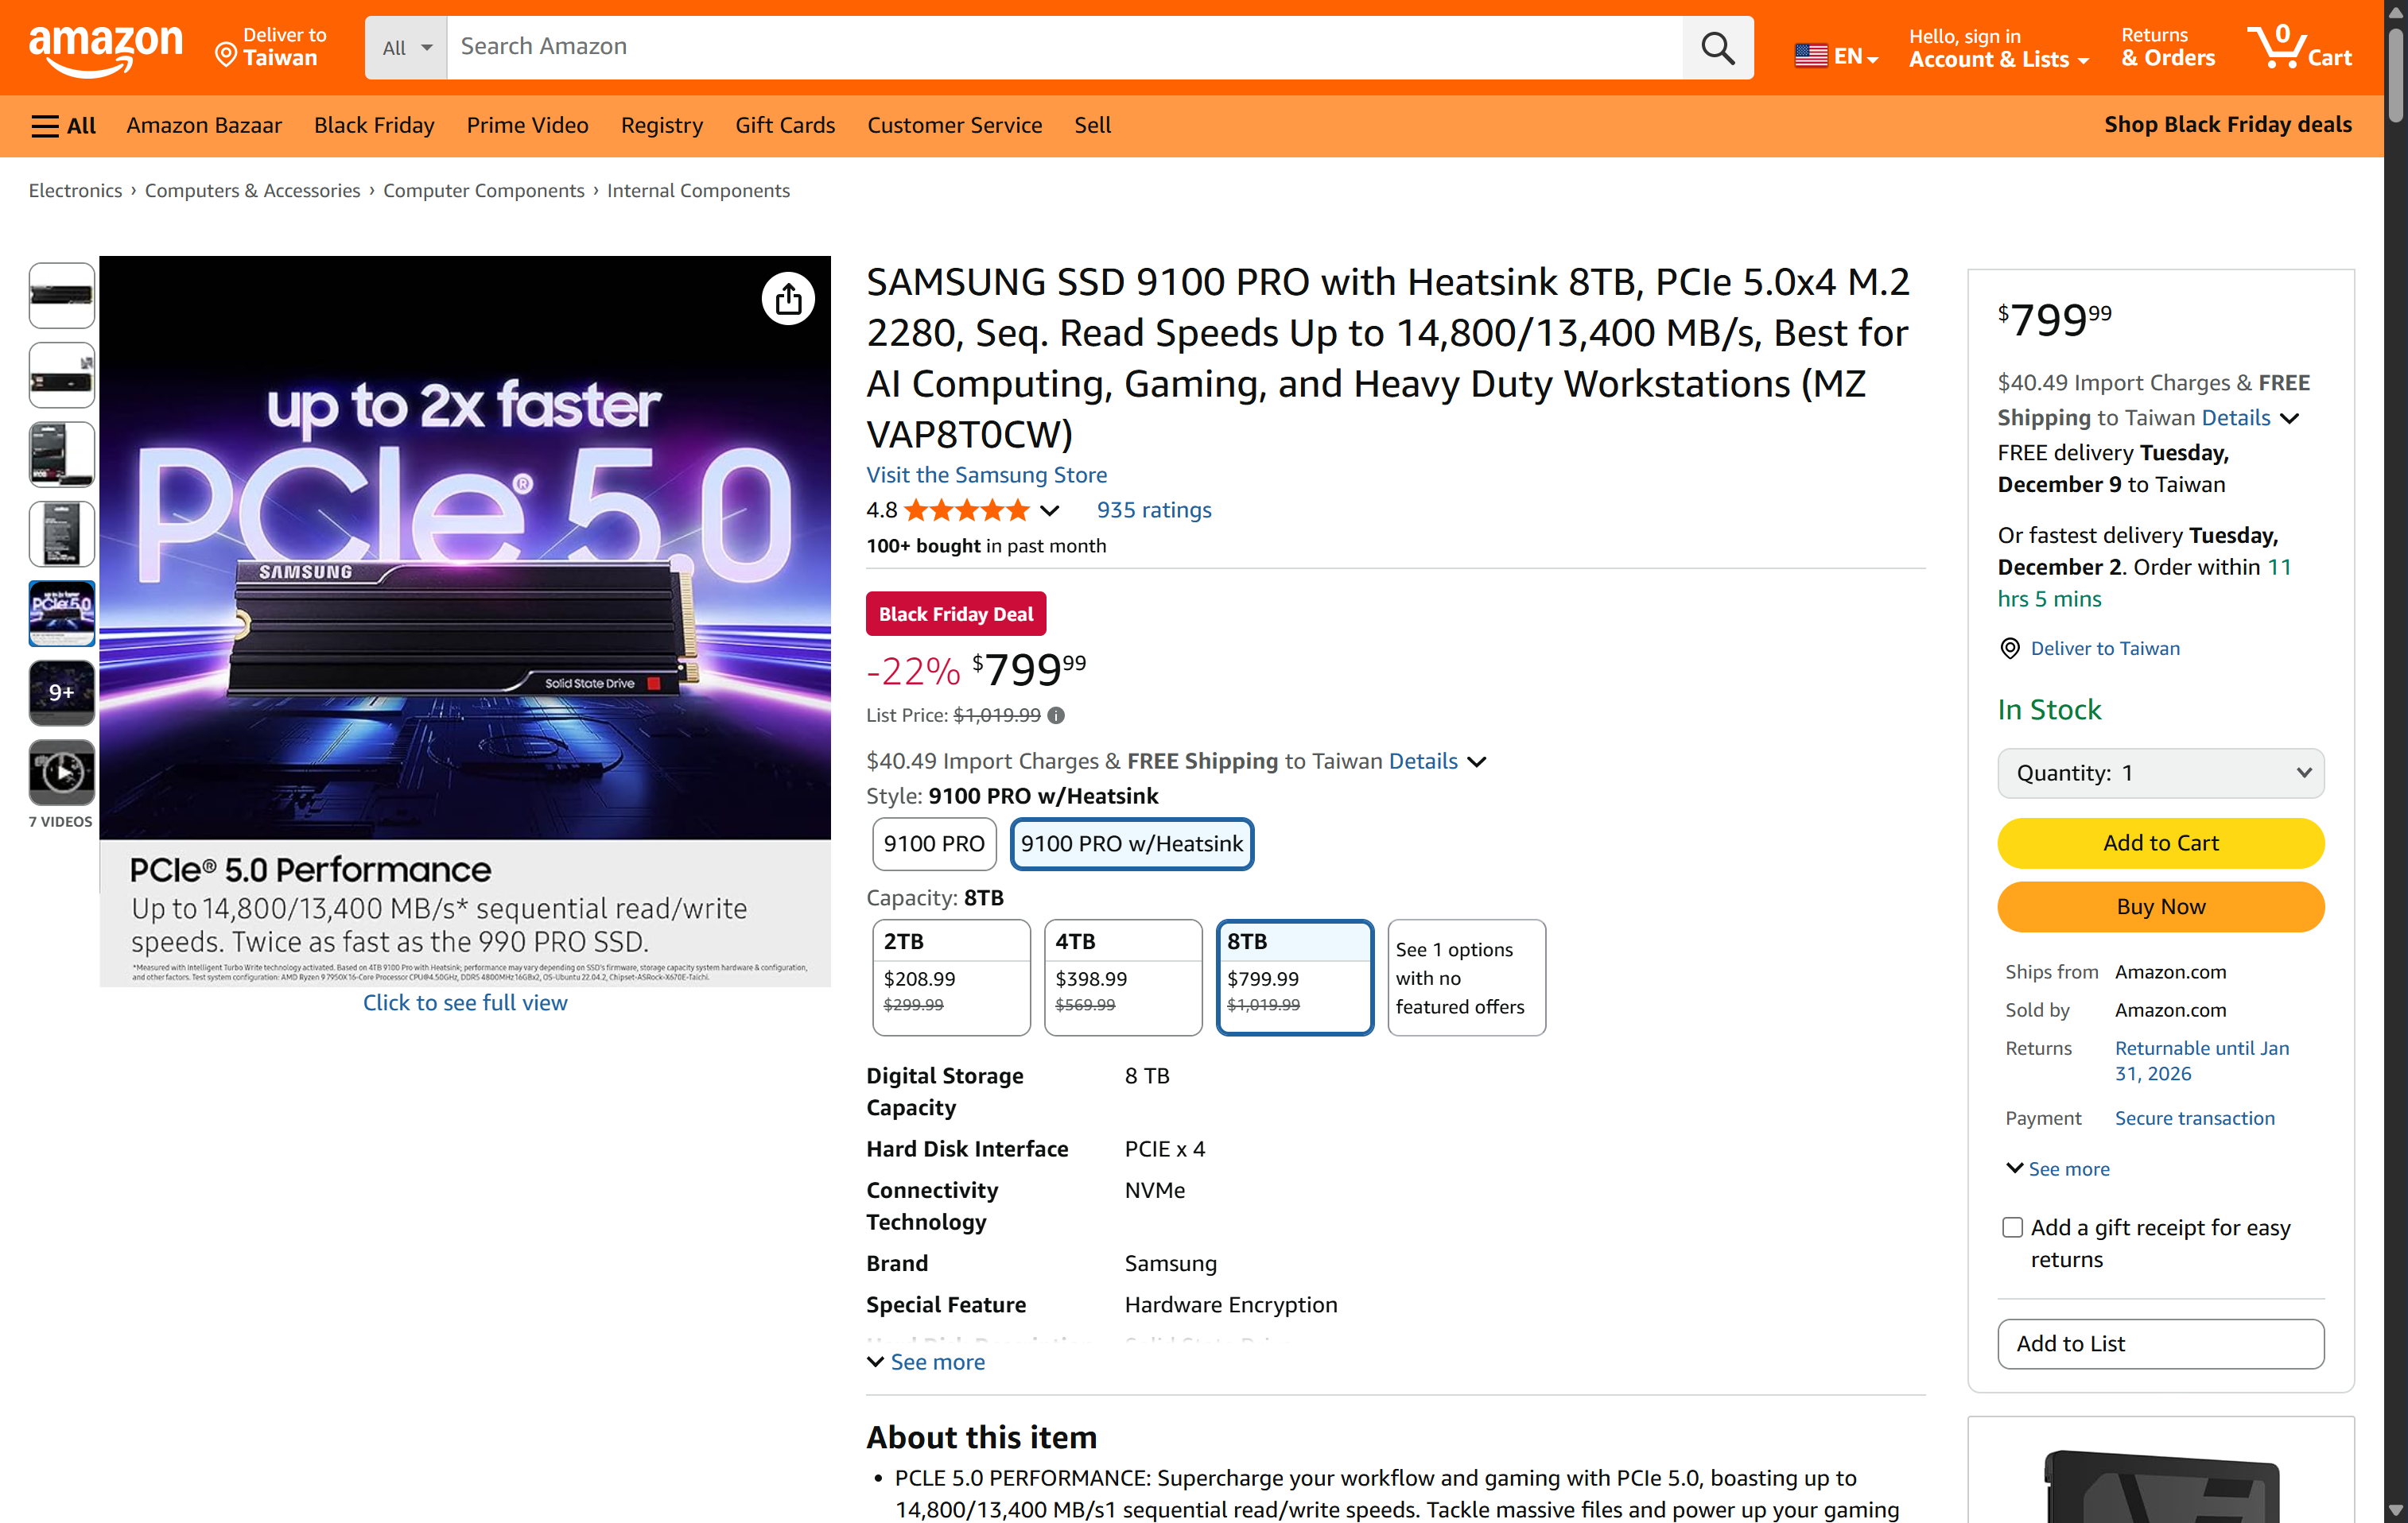2408x1523 pixels.
Task: Select the See 1 options capacity tile
Action: pyautogui.click(x=1467, y=978)
